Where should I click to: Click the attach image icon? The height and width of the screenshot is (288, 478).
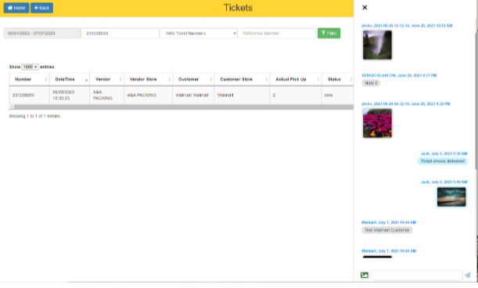[x=365, y=275]
